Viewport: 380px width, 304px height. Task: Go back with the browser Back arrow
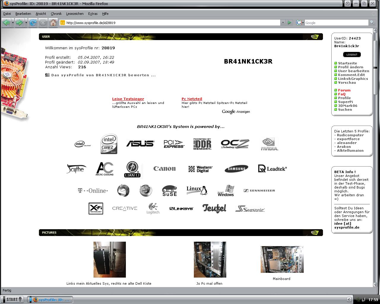[6, 23]
